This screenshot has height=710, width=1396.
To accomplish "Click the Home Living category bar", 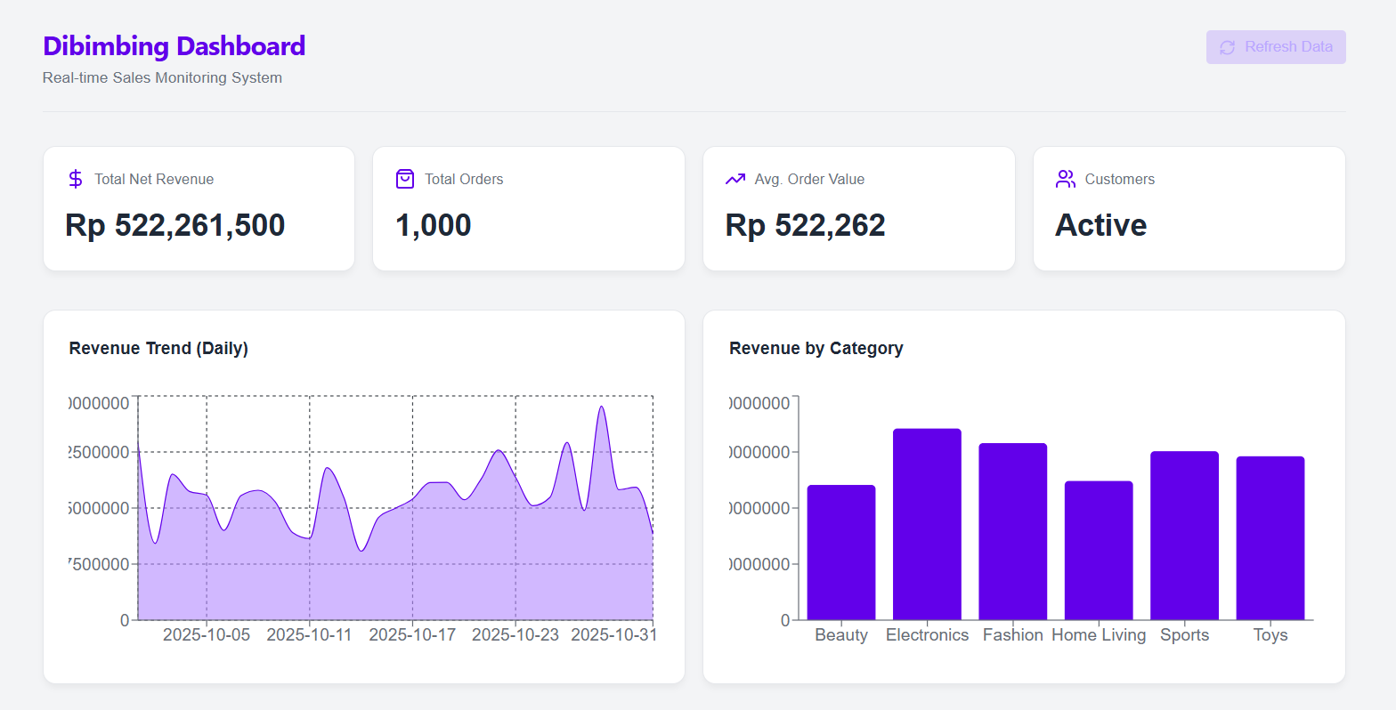I will point(1099,550).
